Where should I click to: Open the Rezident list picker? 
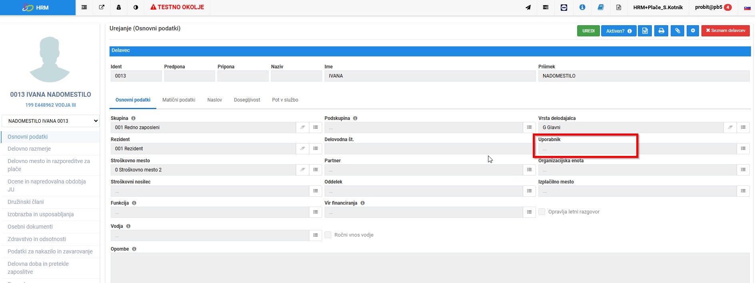click(315, 149)
